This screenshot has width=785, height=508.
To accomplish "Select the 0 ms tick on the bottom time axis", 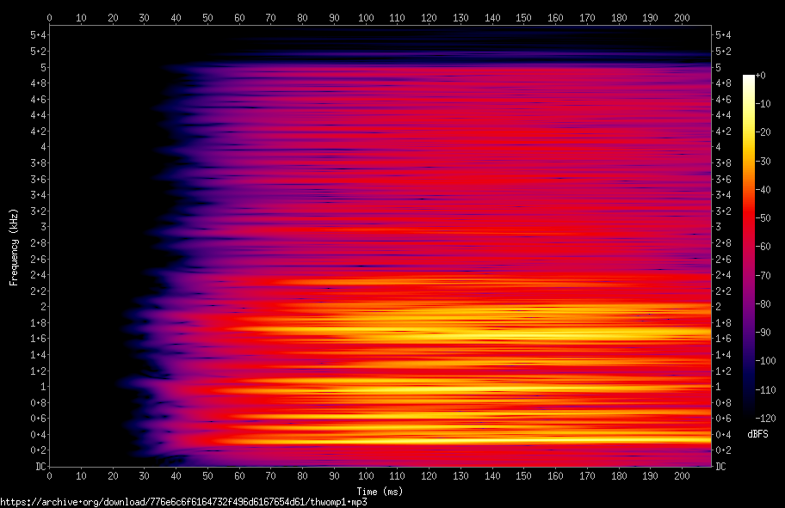I will coord(49,475).
